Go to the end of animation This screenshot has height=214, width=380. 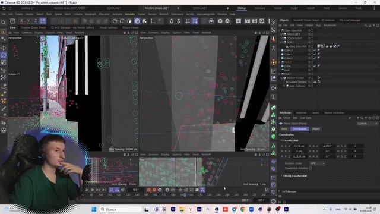104,190
